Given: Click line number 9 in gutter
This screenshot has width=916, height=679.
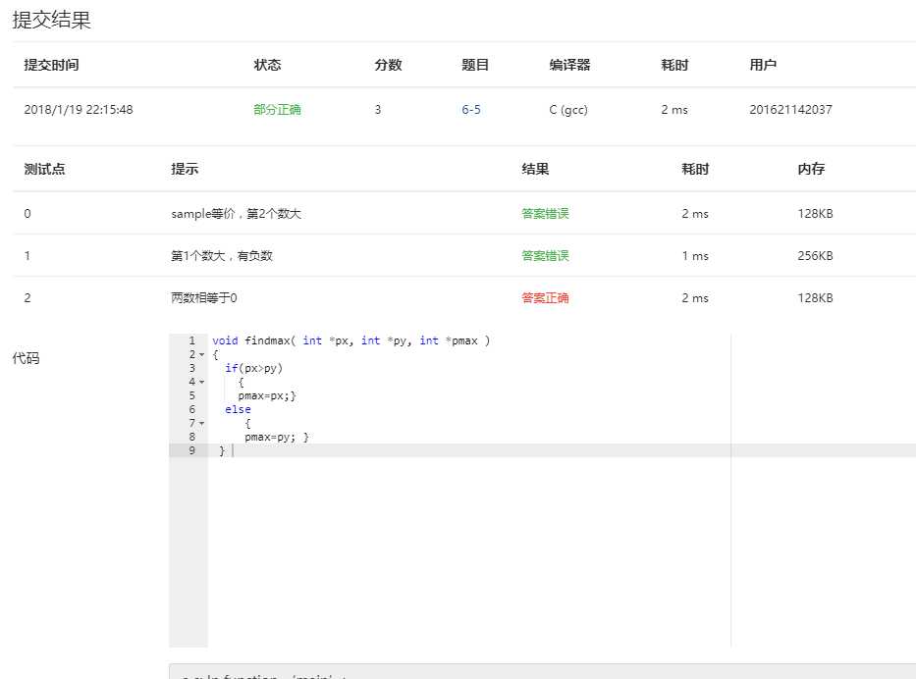Looking at the screenshot, I should coord(192,450).
